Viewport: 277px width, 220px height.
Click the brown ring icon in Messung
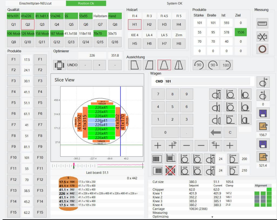coord(262,49)
